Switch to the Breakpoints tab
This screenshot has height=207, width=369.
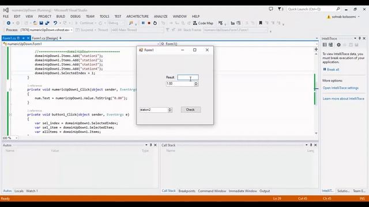click(187, 191)
